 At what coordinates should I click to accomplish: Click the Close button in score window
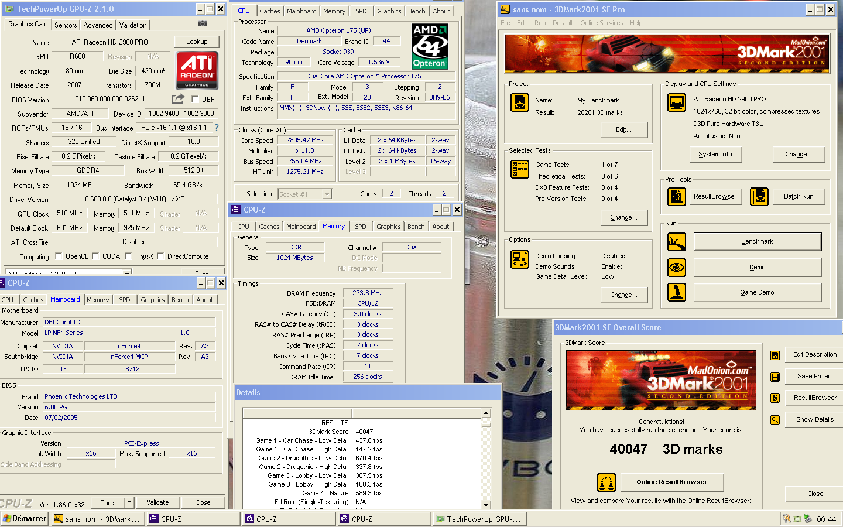pyautogui.click(x=814, y=494)
